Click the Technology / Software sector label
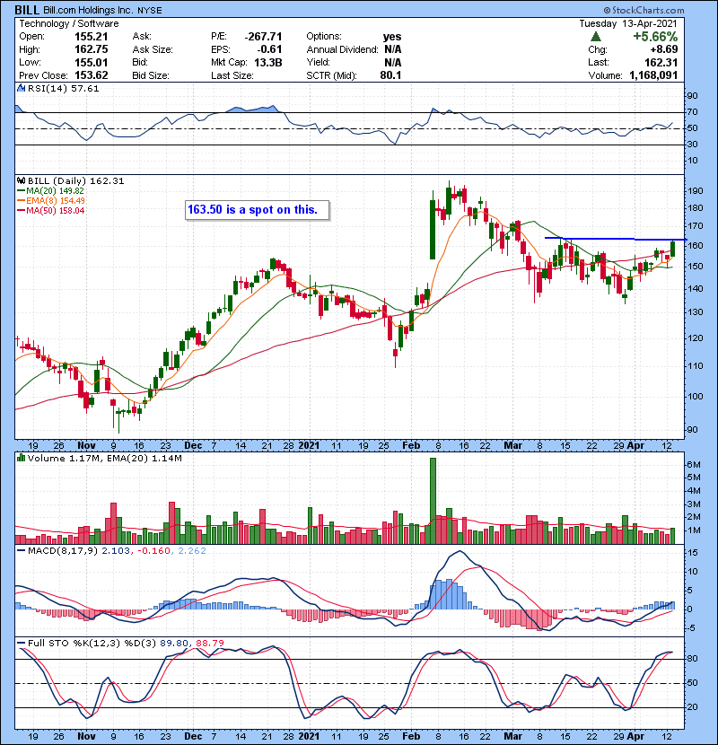The width and height of the screenshot is (718, 745). [69, 23]
